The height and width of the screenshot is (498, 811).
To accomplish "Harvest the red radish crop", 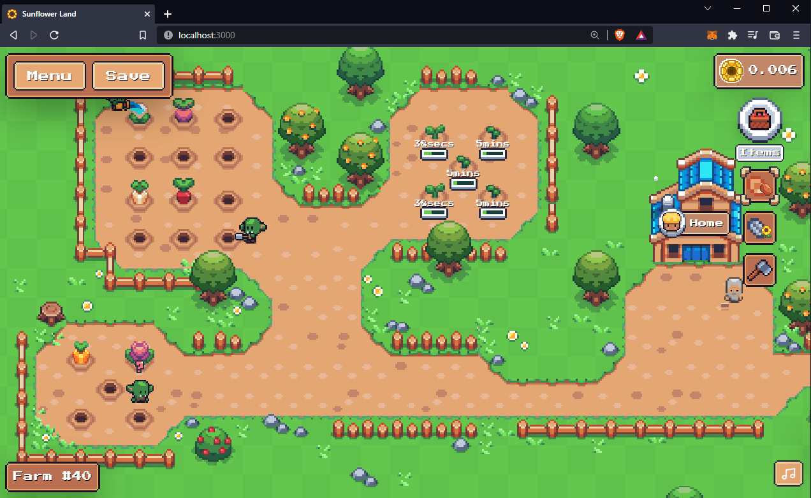I will tap(184, 191).
